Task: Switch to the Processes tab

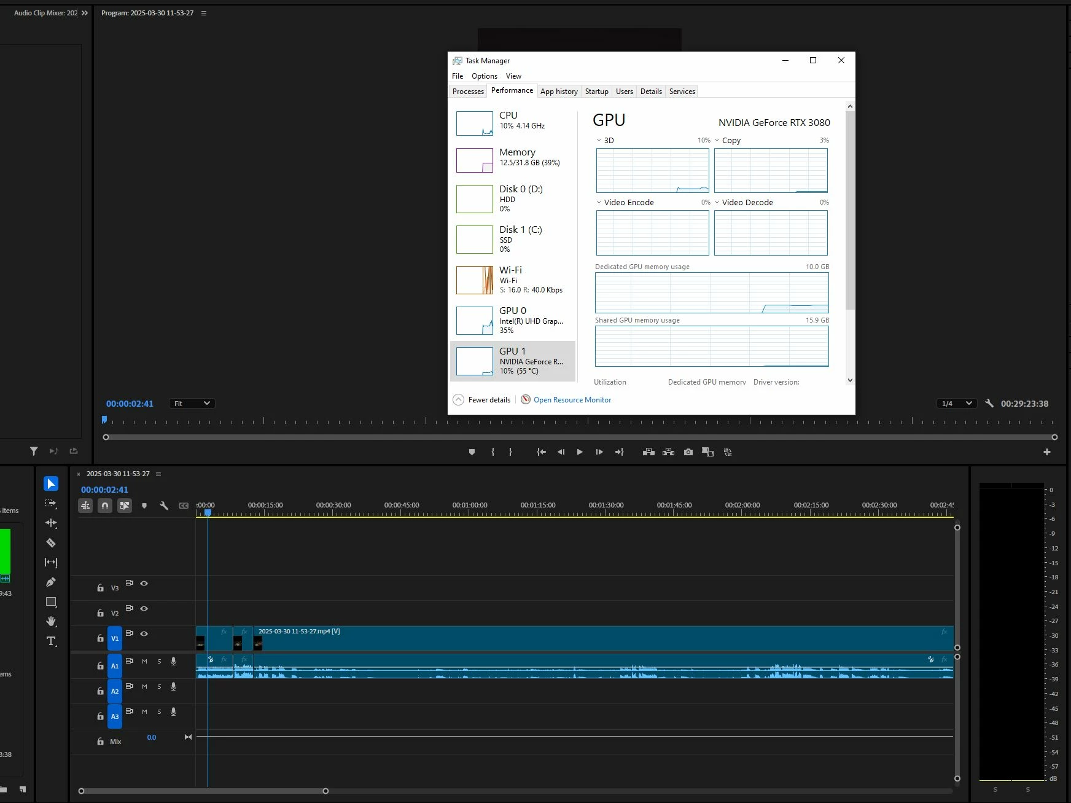Action: pos(468,92)
